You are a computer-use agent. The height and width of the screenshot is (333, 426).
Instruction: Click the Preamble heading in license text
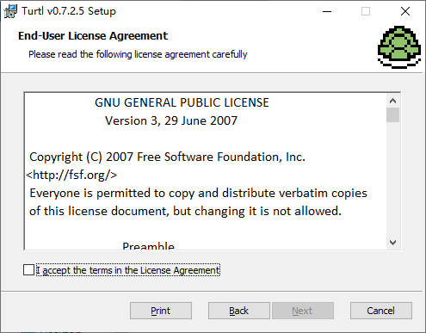click(148, 245)
